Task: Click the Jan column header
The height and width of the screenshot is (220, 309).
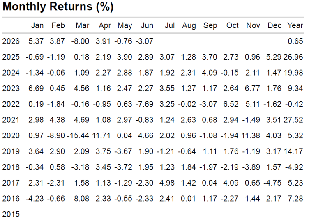Action: point(37,25)
